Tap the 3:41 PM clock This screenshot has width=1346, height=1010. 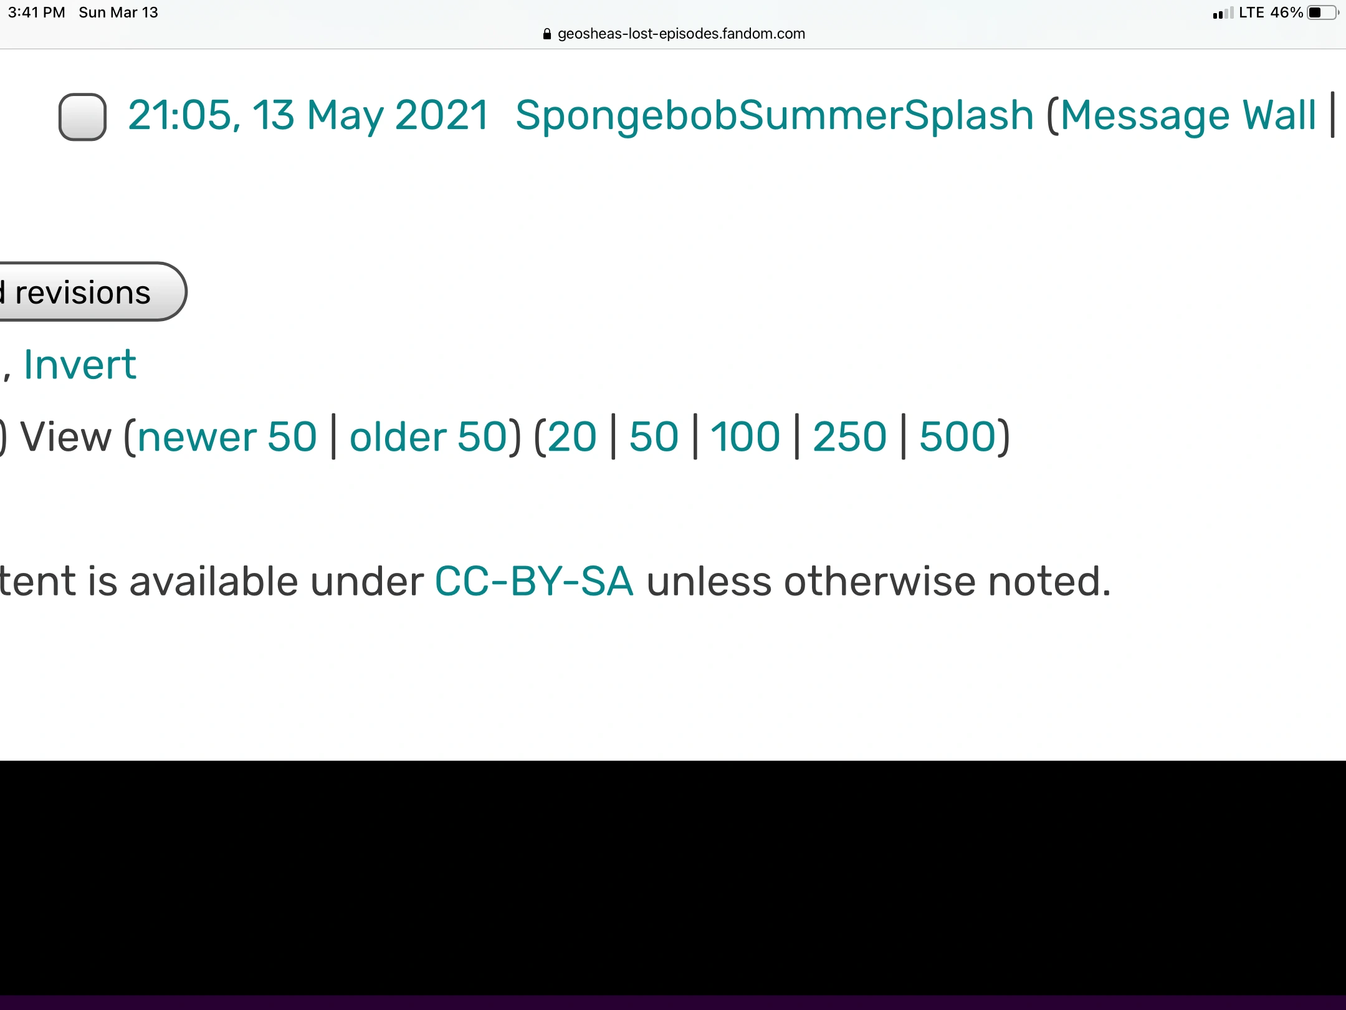(36, 12)
